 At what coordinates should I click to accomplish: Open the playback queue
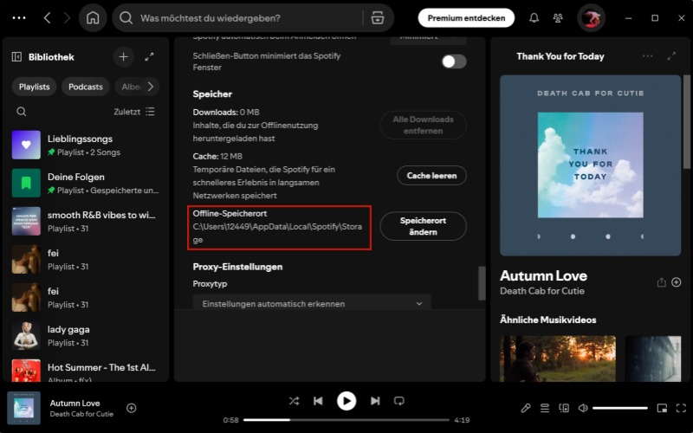click(545, 408)
